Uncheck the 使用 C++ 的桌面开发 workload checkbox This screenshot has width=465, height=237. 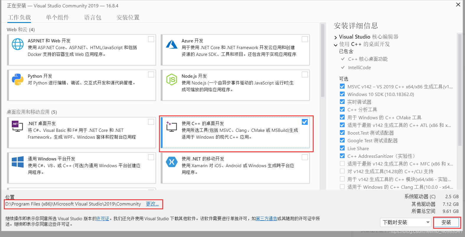[x=305, y=122]
